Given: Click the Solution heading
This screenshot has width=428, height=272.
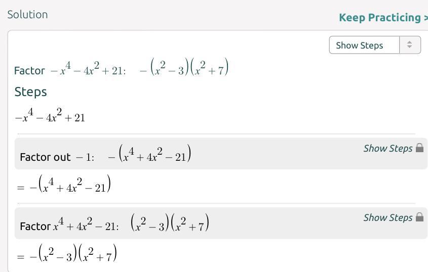Looking at the screenshot, I should [x=28, y=15].
